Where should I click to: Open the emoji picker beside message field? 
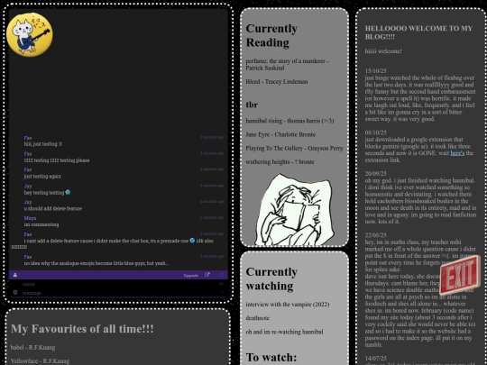point(15,292)
